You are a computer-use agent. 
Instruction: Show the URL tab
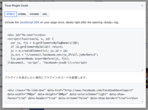pyautogui.click(x=45, y=14)
